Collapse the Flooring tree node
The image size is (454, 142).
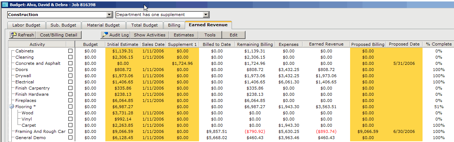(x=11, y=107)
